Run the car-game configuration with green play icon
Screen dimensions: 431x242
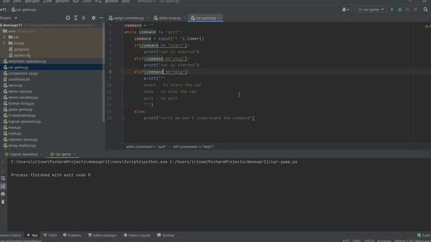[x=392, y=9]
